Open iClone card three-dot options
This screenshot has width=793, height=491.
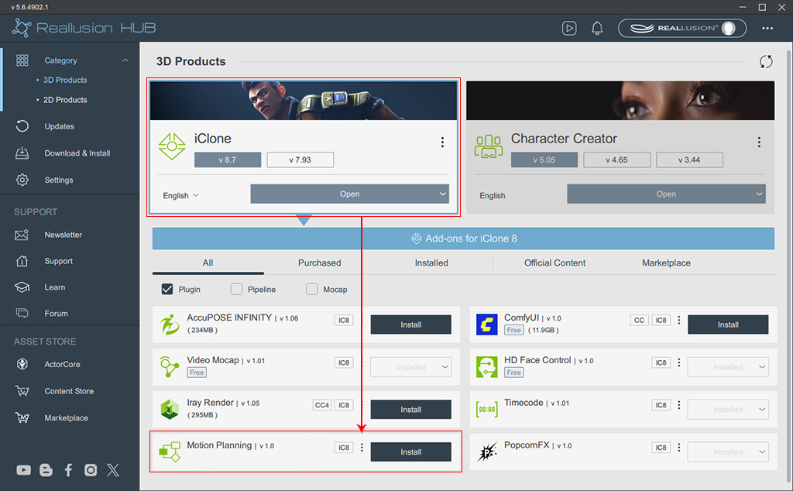point(442,142)
